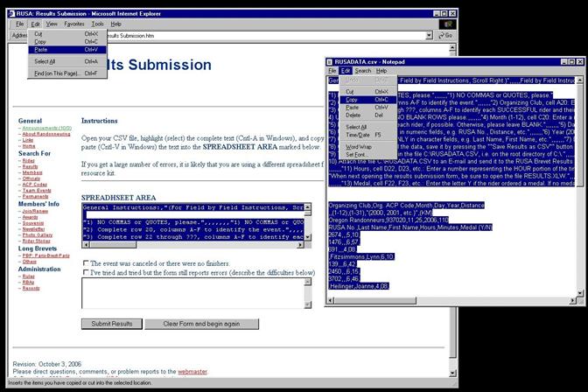
Task: Check 'I've tried and tried' errors checkbox
Action: [x=85, y=272]
